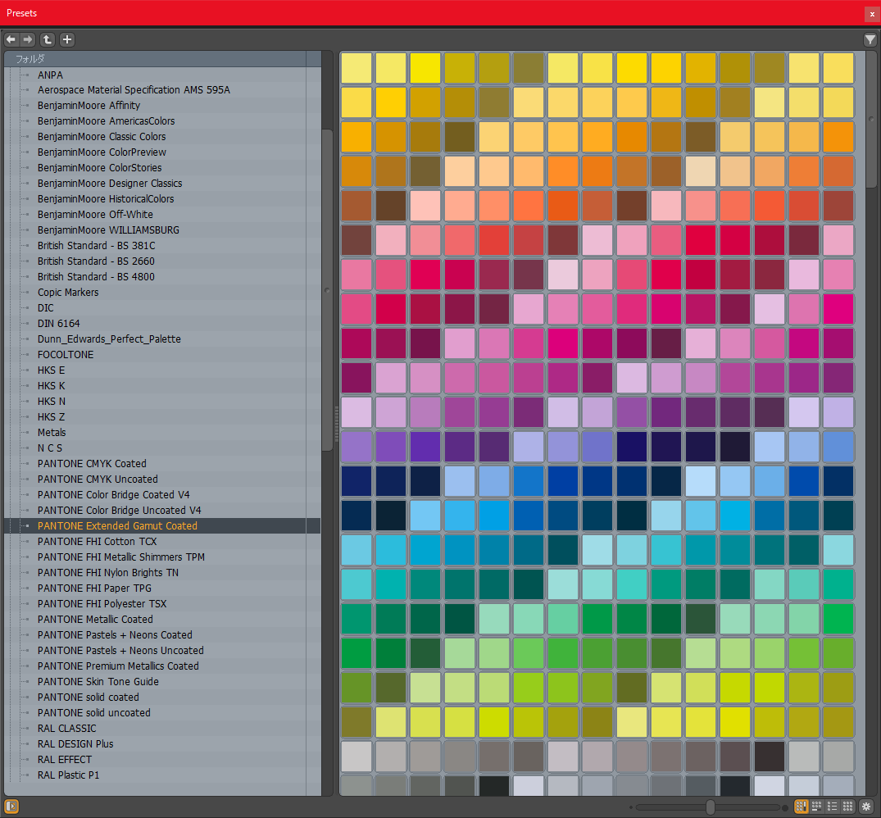Switch to grid view with bar underneath
This screenshot has width=881, height=818.
point(817,807)
